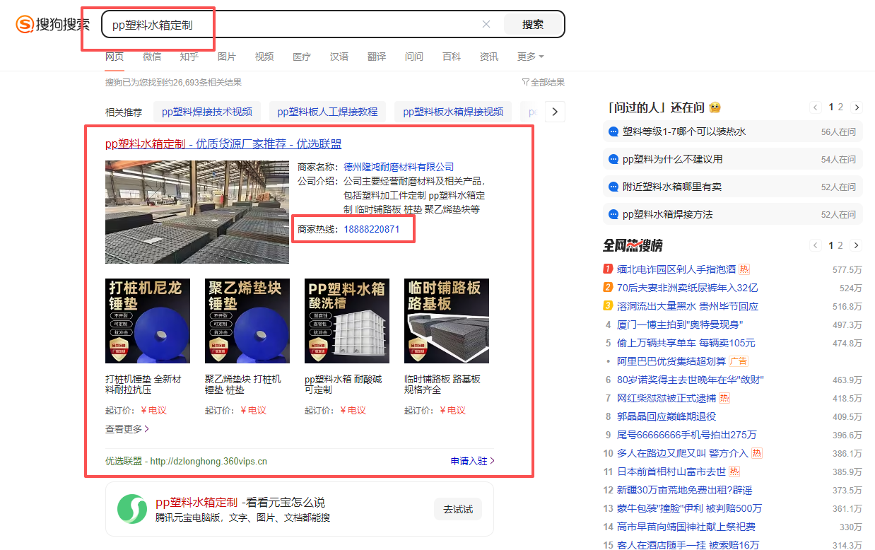The height and width of the screenshot is (550, 875).
Task: Click the Yuanbao green logo icon
Action: click(131, 509)
